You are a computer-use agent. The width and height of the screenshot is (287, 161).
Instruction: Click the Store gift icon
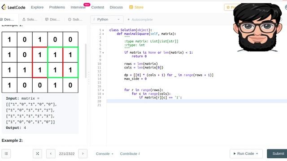(131, 7)
